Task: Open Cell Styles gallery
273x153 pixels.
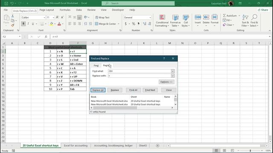Action: point(186,21)
